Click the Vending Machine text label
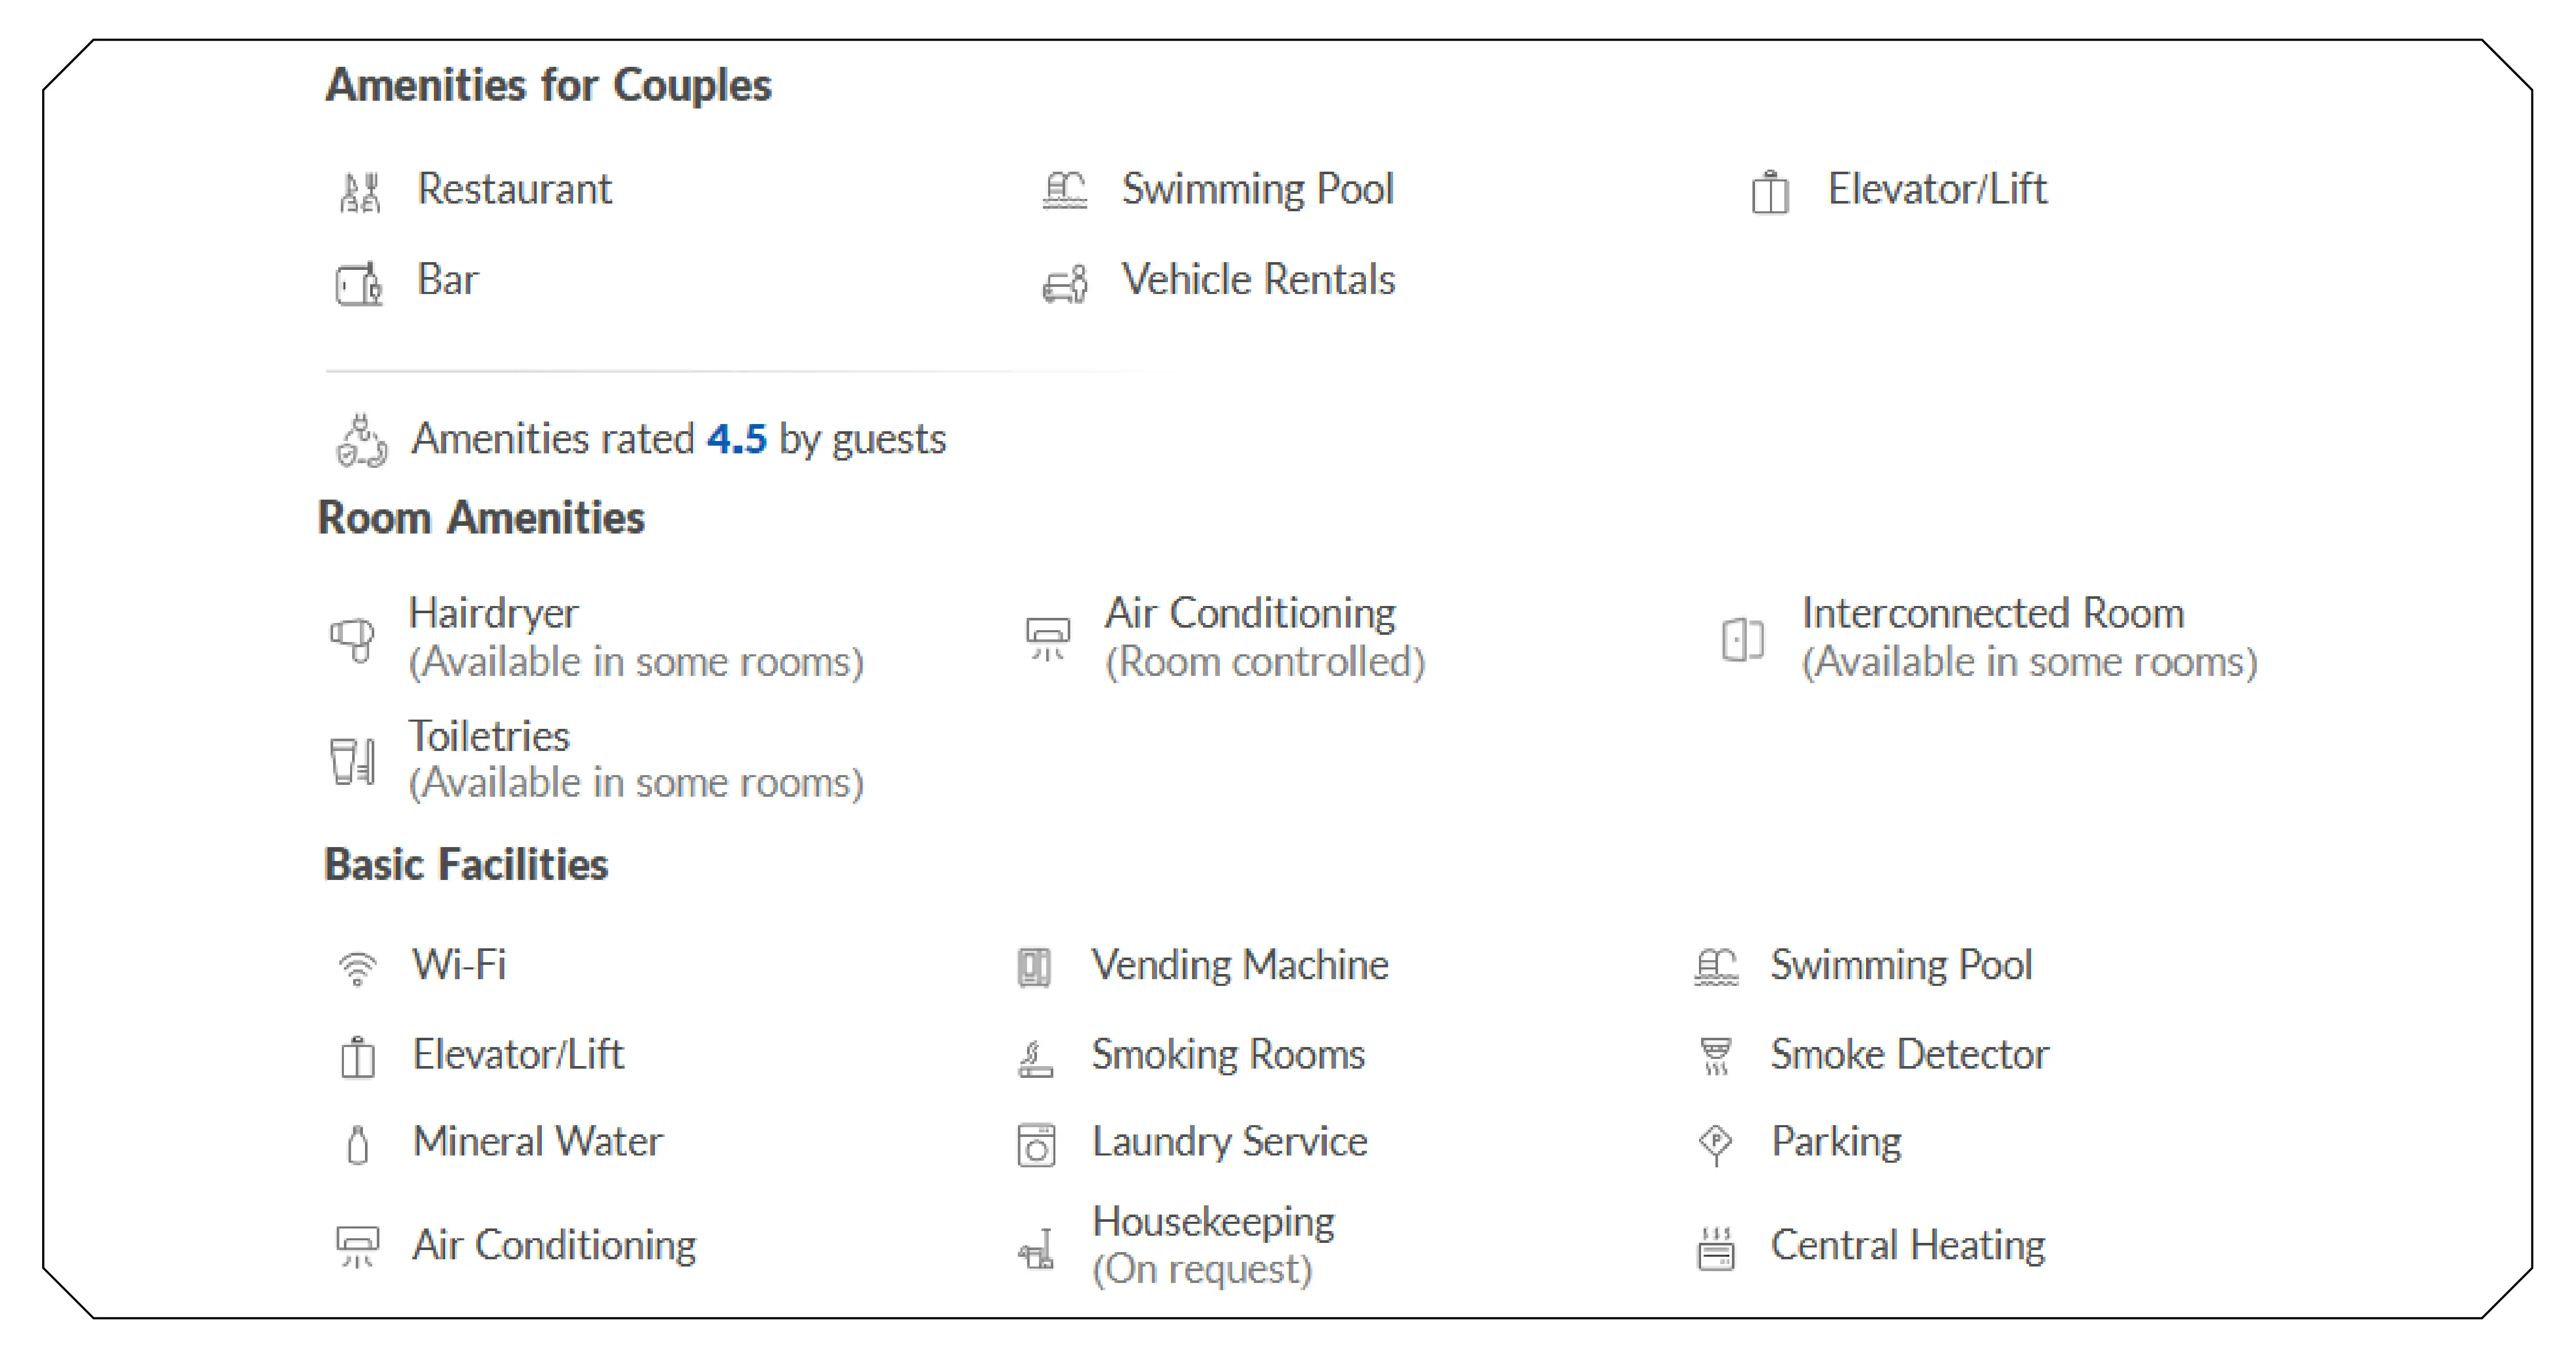Screen dimensions: 2576x1358 1240,965
